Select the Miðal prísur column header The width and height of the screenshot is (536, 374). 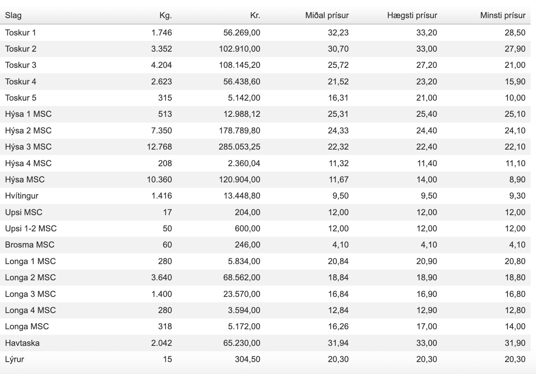(x=327, y=15)
